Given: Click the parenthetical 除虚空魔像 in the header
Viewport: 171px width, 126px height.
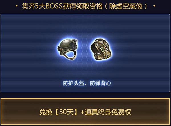Looking at the screenshot, I should 126,6.
